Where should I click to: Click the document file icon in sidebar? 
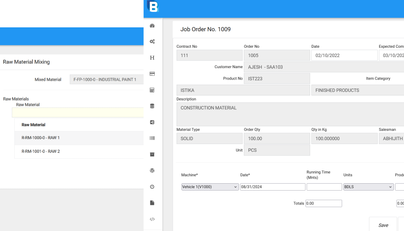pyautogui.click(x=152, y=203)
